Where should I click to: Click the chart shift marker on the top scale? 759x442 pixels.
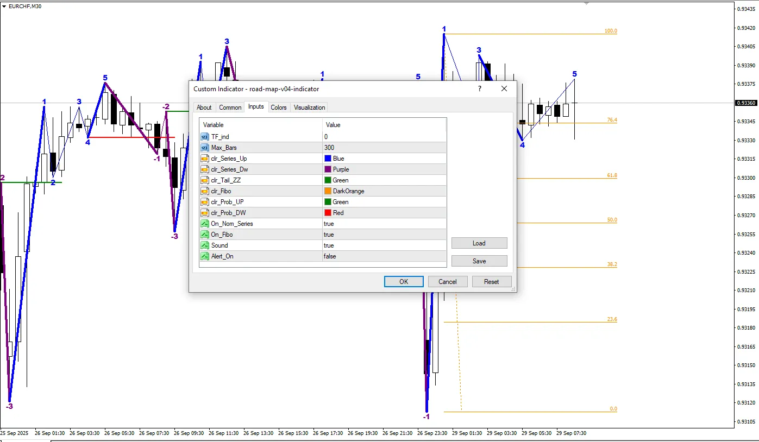(x=587, y=3)
